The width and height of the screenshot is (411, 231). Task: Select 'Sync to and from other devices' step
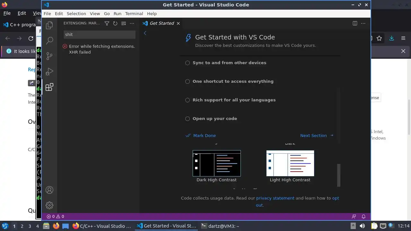[229, 63]
